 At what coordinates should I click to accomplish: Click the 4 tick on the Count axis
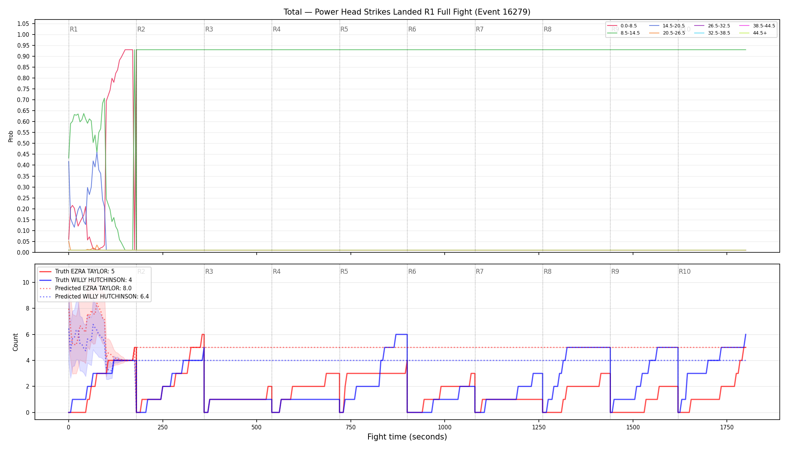point(27,360)
